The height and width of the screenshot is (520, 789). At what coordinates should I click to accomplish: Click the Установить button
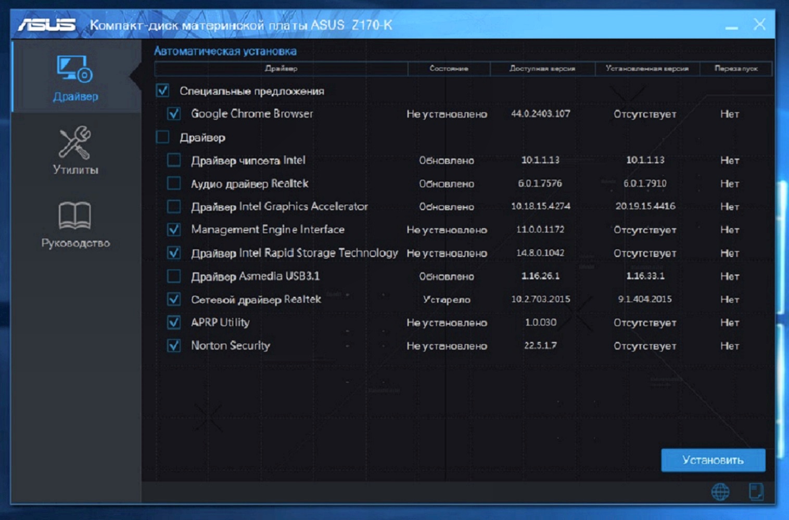713,460
